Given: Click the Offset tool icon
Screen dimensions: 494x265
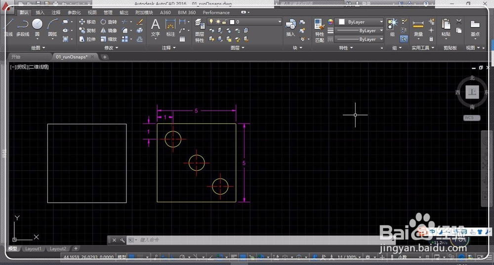Looking at the screenshot, I should 140,39.
